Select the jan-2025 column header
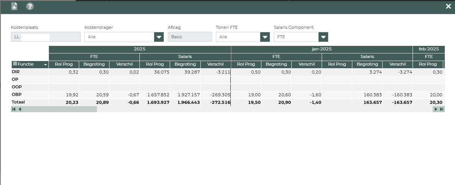The image size is (455, 185). (322, 49)
